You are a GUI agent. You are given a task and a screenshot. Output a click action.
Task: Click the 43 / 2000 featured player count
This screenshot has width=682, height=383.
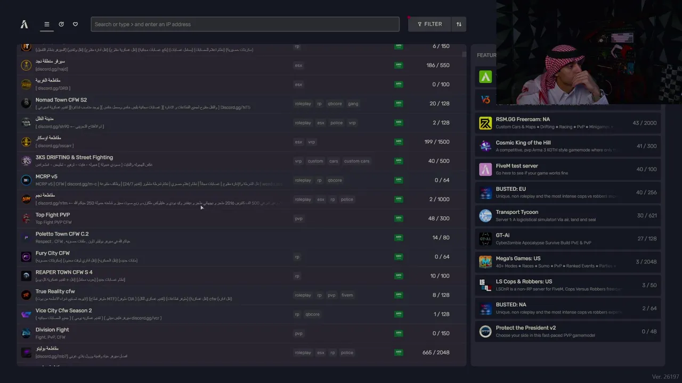(645, 123)
